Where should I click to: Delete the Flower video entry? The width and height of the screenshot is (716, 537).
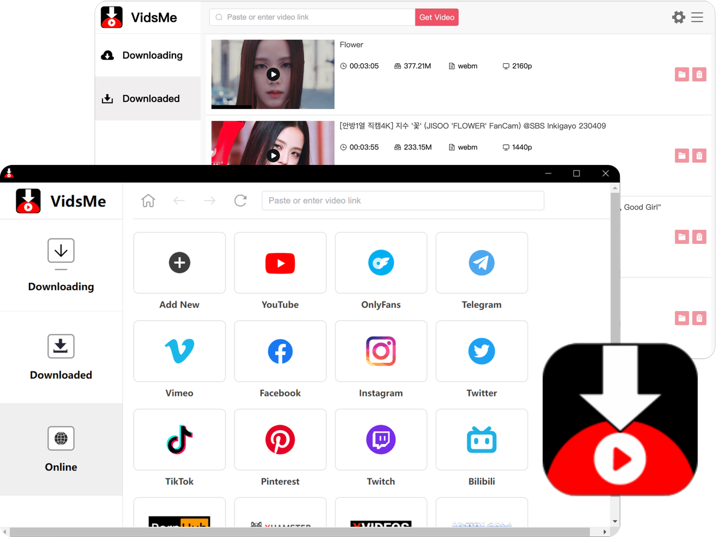[x=699, y=74]
